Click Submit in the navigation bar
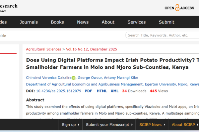 click(166, 22)
